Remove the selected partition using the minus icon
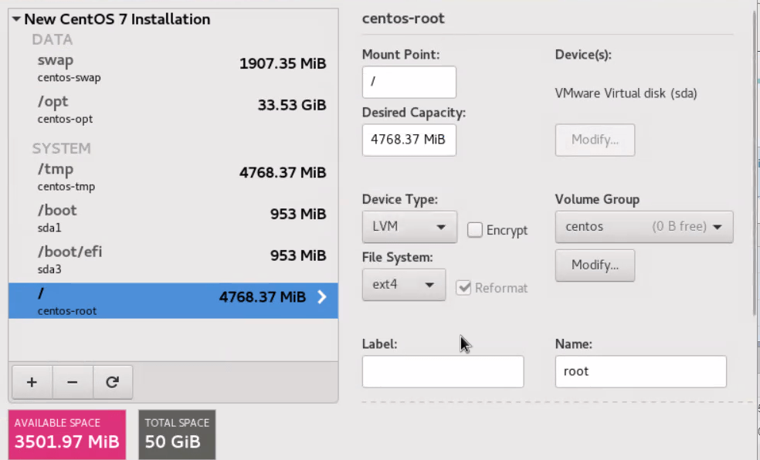The width and height of the screenshot is (760, 460). pyautogui.click(x=72, y=381)
